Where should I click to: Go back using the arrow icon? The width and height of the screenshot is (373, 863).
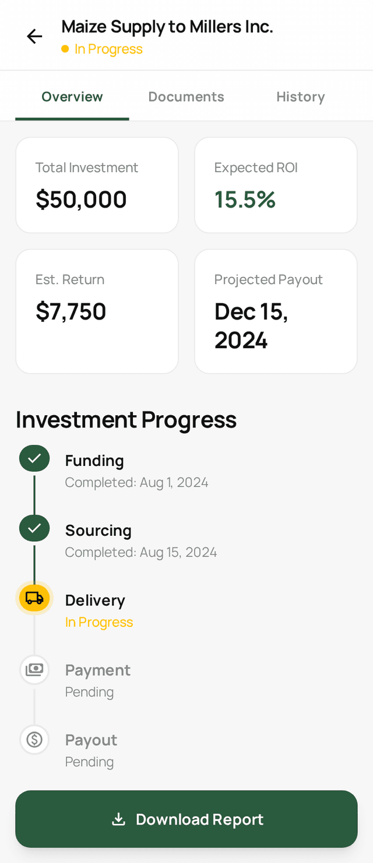[x=34, y=37]
